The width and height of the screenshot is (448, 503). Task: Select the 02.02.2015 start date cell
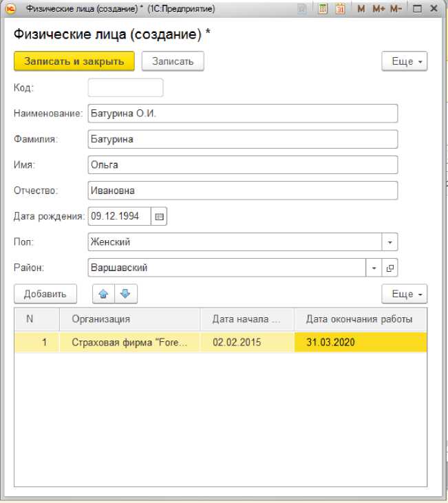(247, 343)
